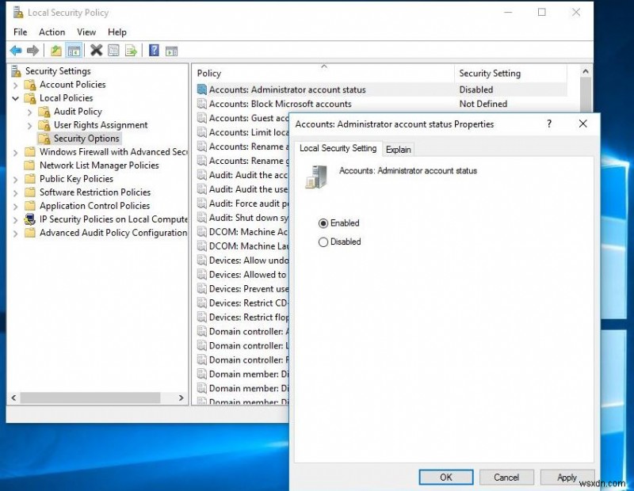The image size is (634, 491).
Task: Toggle the Show/Hide Console Tree toolbar icon
Action: pyautogui.click(x=74, y=50)
